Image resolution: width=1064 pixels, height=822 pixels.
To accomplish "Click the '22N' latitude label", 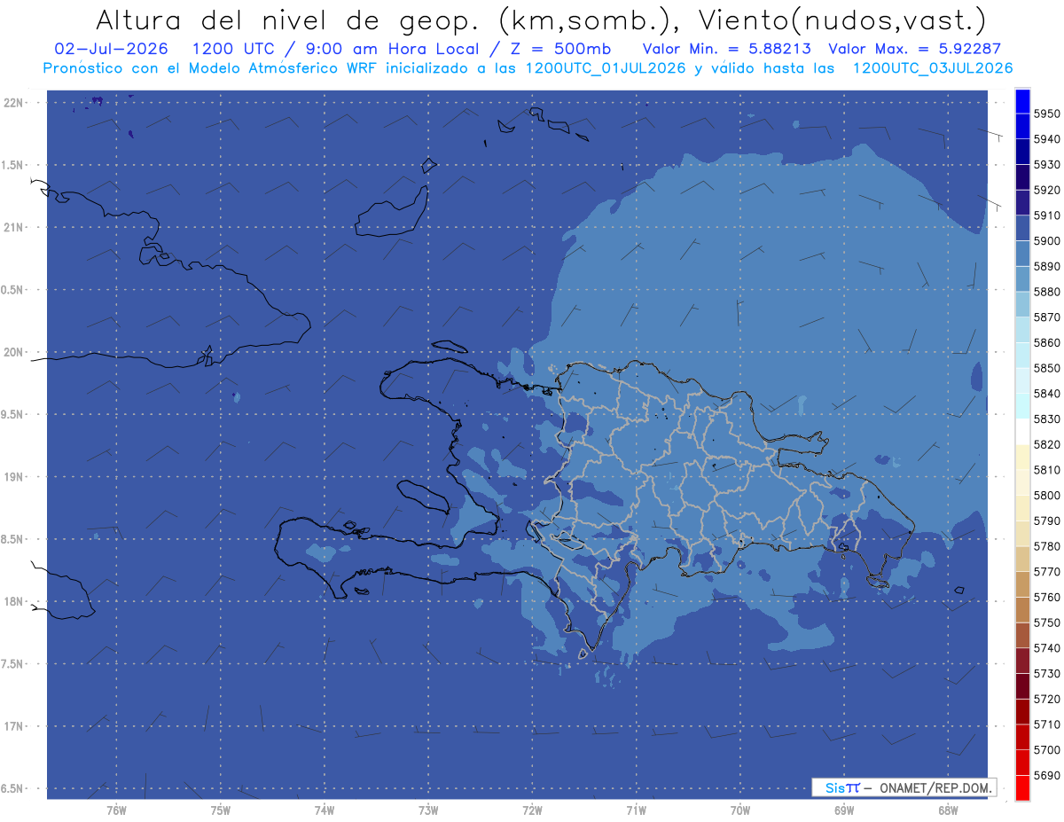I will 15,102.
